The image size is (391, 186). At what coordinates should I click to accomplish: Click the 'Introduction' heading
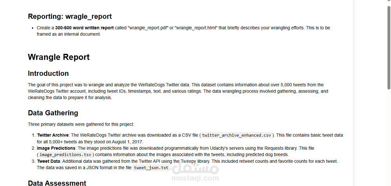(48, 73)
